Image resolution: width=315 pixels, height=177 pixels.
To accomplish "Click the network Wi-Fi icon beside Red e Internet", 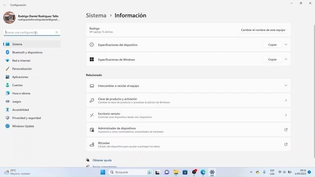I will pyautogui.click(x=7, y=60).
